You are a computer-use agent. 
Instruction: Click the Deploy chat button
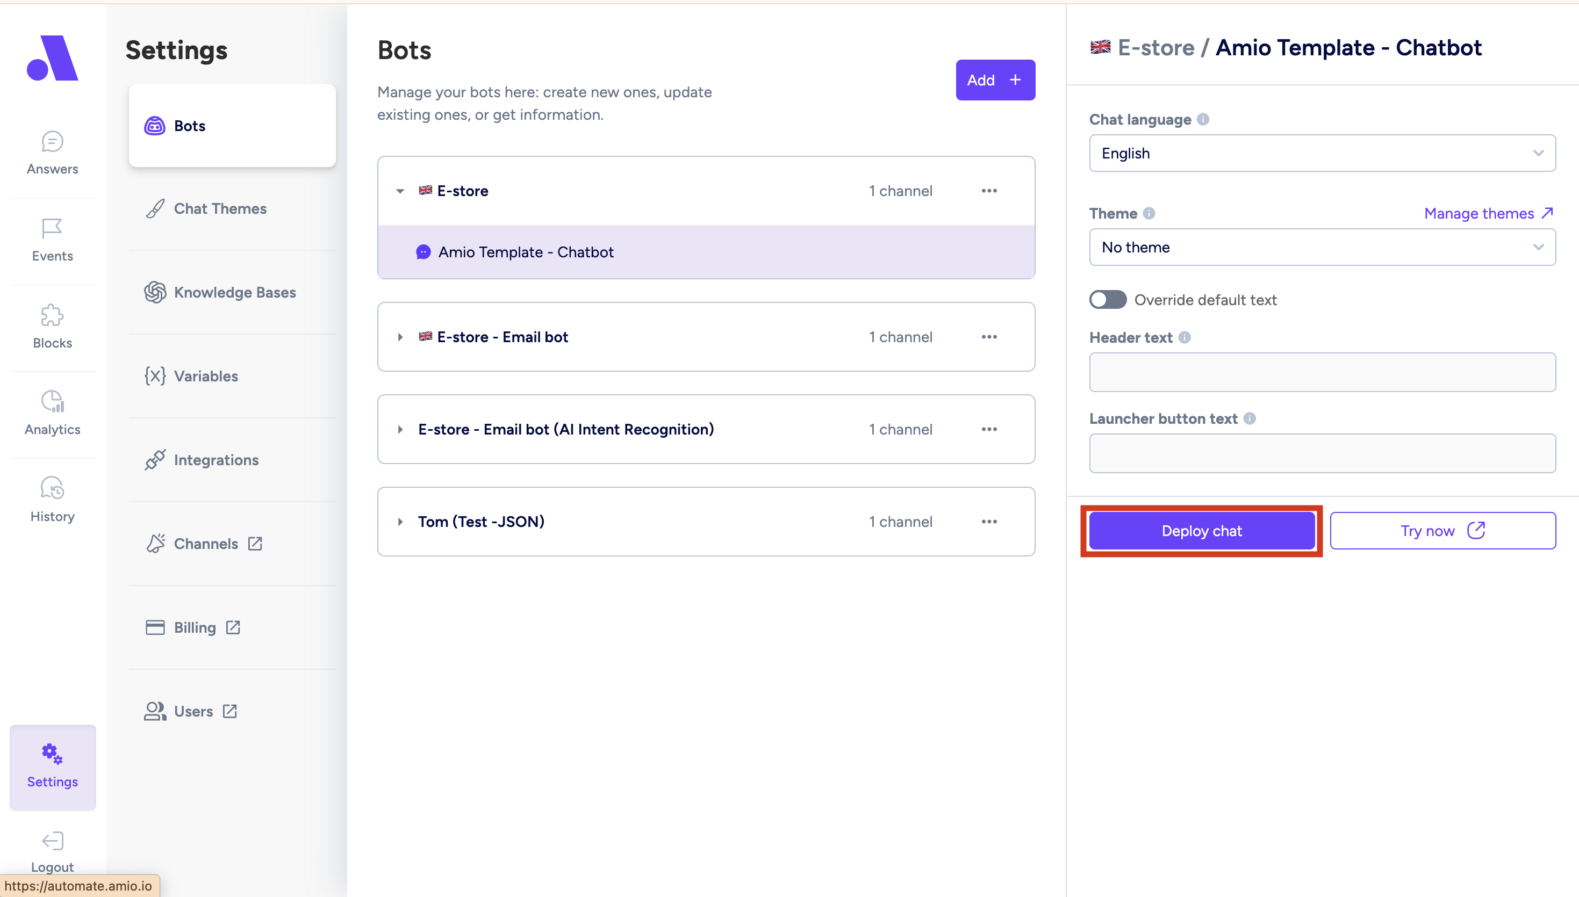pos(1201,531)
